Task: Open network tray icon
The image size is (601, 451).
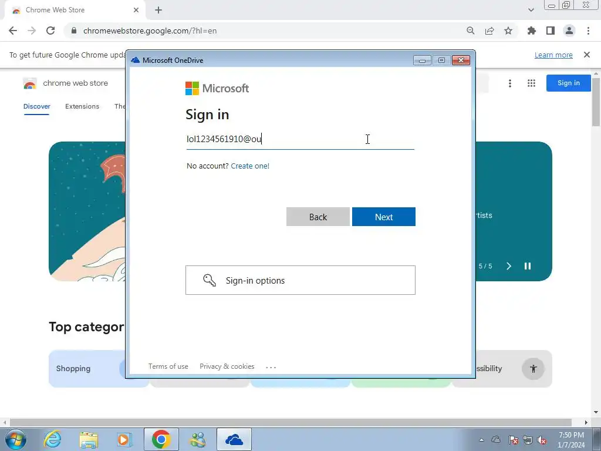Action: pos(528,440)
